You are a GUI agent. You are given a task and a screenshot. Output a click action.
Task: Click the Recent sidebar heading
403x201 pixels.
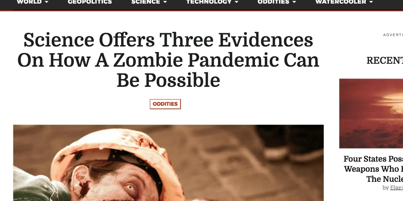point(385,60)
